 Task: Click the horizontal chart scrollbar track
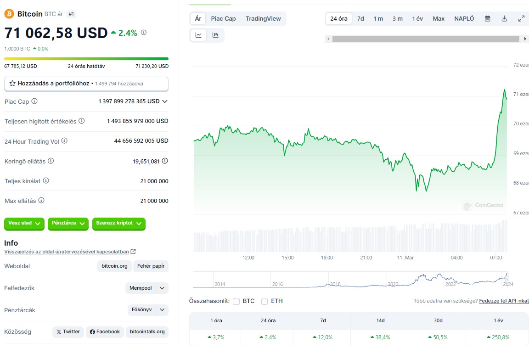[x=426, y=39]
